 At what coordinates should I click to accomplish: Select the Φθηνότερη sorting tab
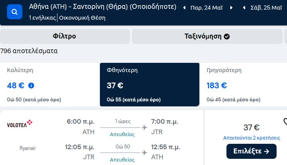150,84
